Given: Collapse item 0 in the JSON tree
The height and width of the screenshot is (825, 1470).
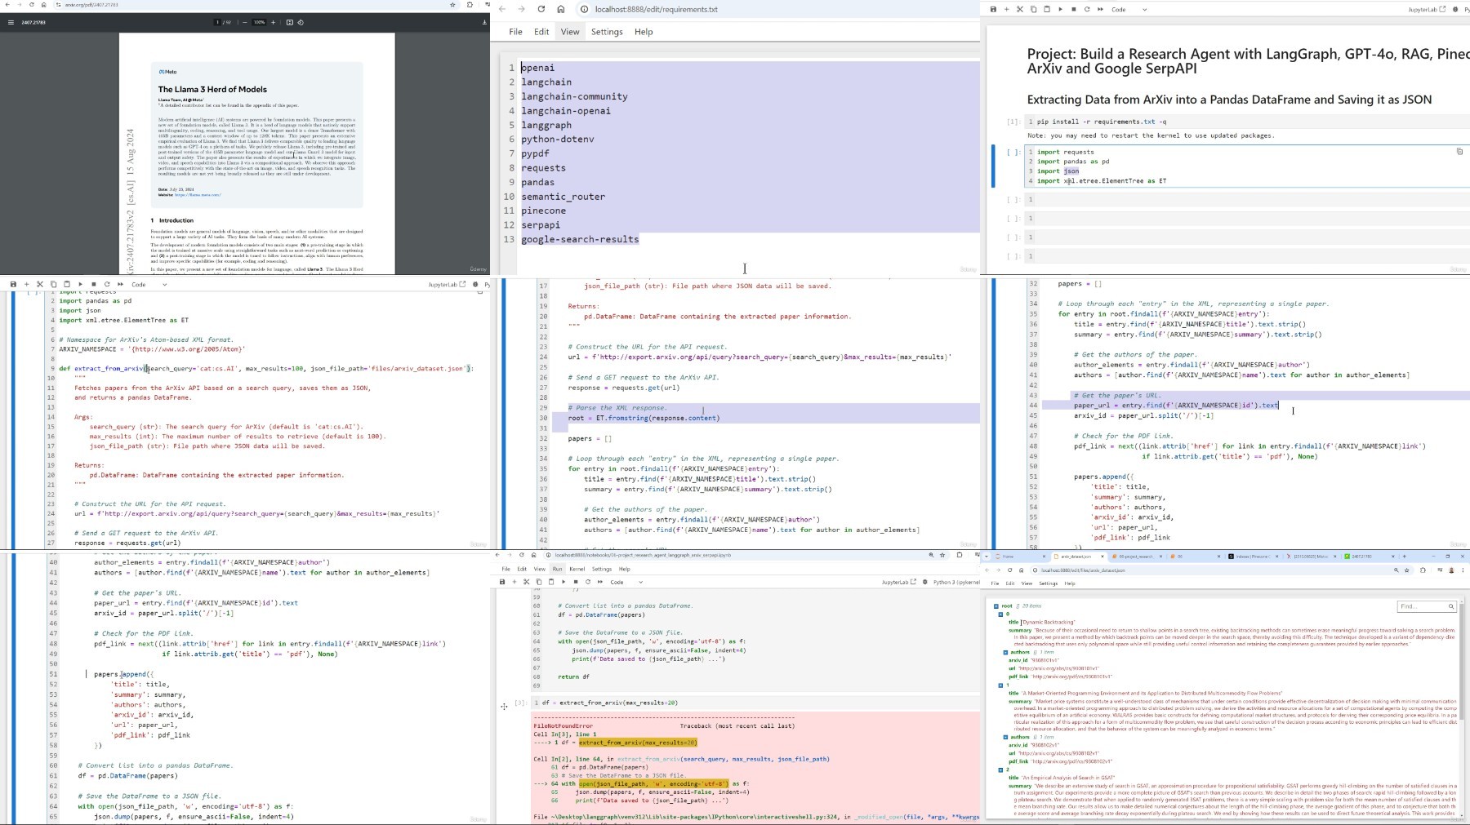Looking at the screenshot, I should tap(1000, 614).
